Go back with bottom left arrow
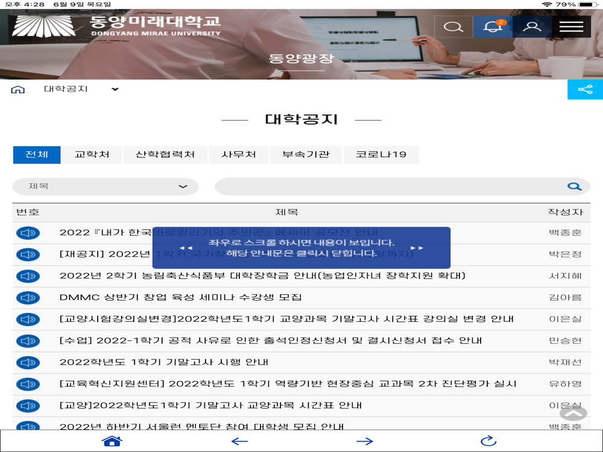The width and height of the screenshot is (603, 452). [239, 441]
